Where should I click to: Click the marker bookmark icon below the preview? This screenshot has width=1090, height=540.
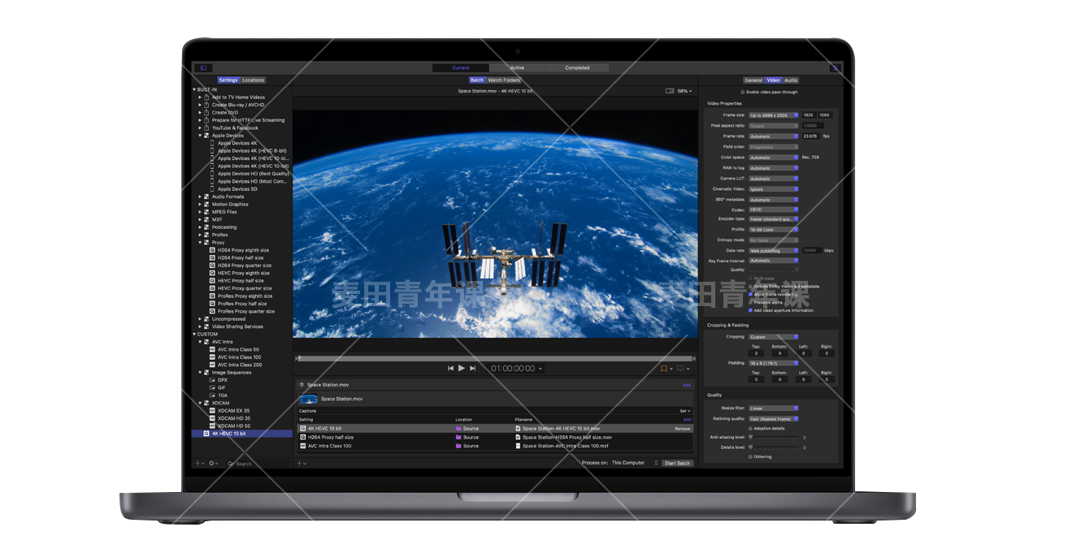pos(663,369)
